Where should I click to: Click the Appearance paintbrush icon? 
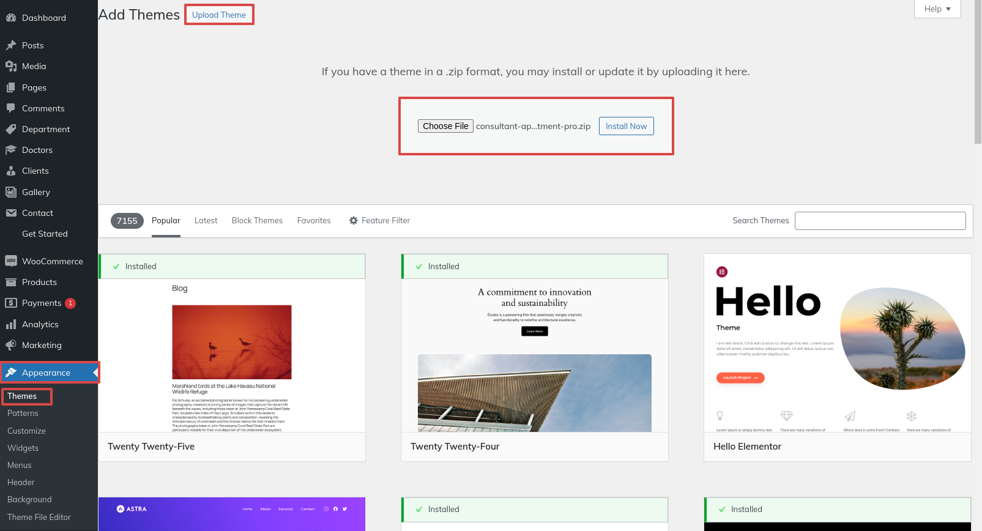click(x=11, y=373)
